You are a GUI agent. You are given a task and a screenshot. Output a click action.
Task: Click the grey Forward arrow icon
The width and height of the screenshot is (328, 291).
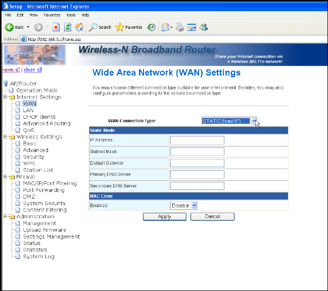(x=38, y=27)
